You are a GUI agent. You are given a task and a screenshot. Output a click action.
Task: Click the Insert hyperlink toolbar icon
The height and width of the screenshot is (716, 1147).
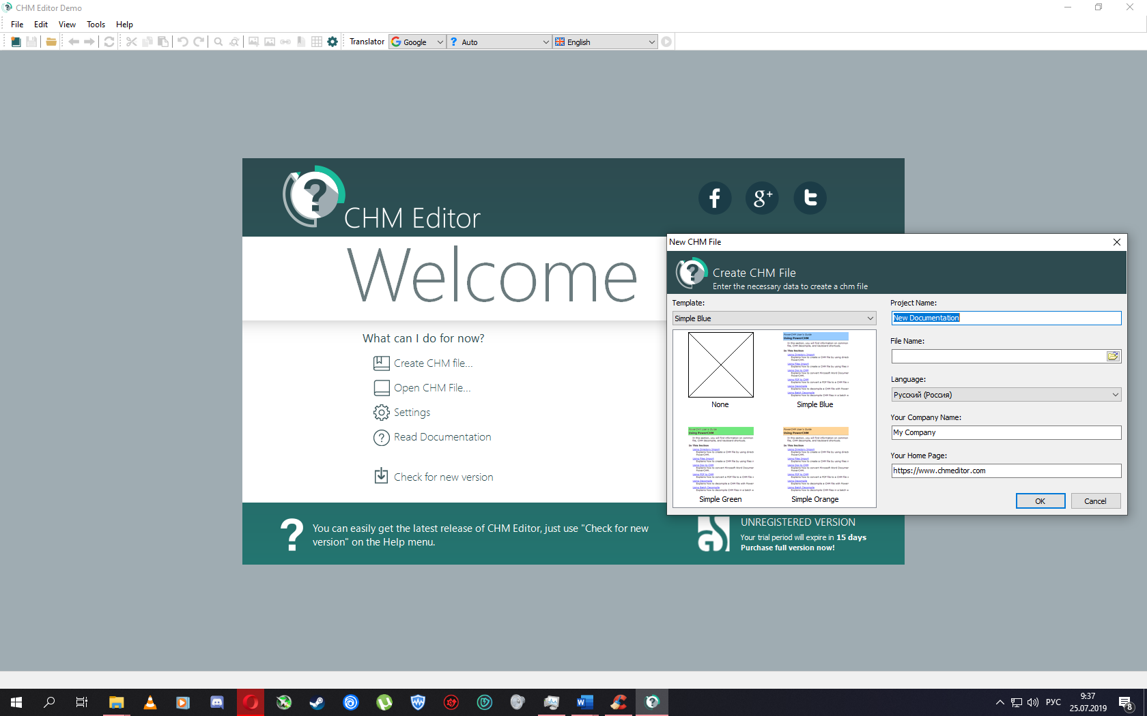click(x=285, y=42)
